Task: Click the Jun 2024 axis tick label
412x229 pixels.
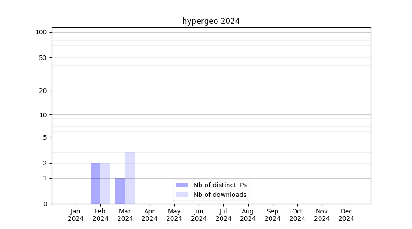Action: click(199, 215)
